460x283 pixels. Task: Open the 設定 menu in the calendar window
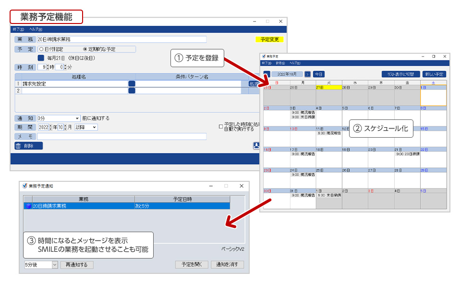(281, 62)
